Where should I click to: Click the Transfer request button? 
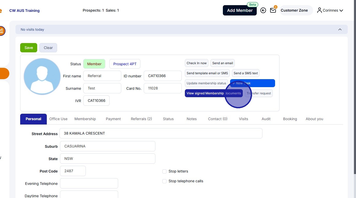259,93
